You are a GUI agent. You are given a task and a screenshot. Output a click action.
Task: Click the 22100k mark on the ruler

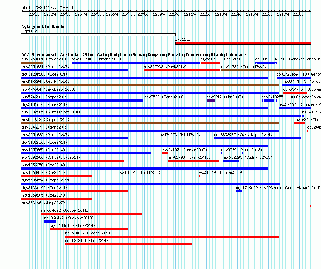click(x=175, y=14)
